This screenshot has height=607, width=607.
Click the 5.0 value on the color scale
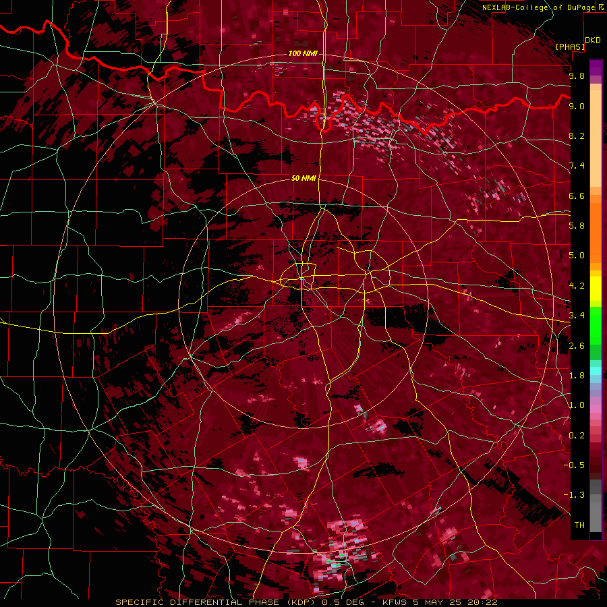tap(577, 256)
